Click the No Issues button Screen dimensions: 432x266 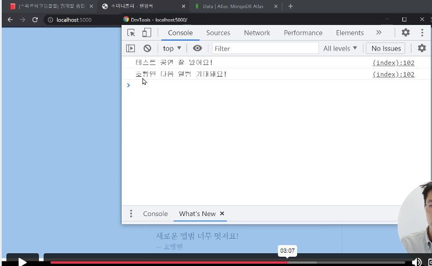(x=385, y=48)
